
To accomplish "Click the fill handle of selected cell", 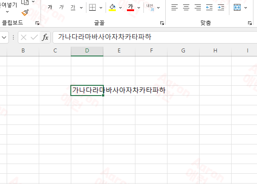I will pyautogui.click(x=103, y=95).
